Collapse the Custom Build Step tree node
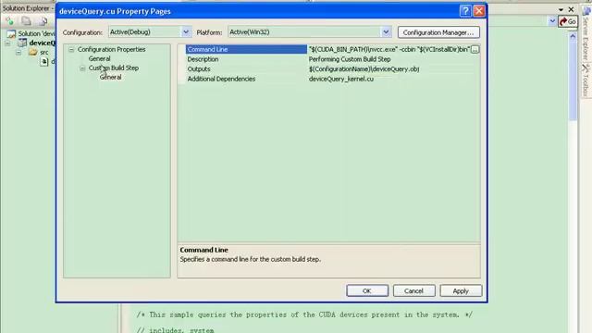The height and width of the screenshot is (333, 592). [x=82, y=68]
